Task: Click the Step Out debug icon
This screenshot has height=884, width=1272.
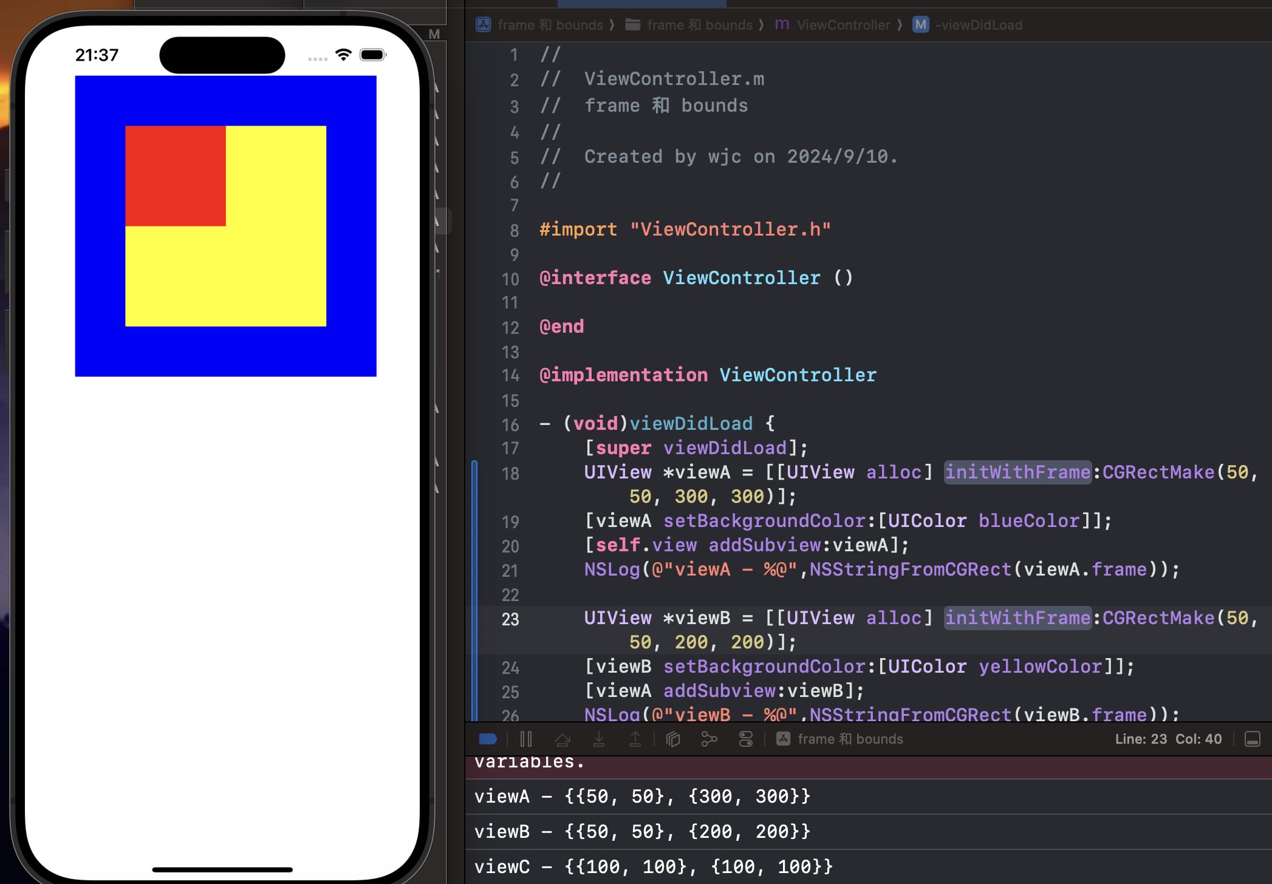Action: (635, 739)
